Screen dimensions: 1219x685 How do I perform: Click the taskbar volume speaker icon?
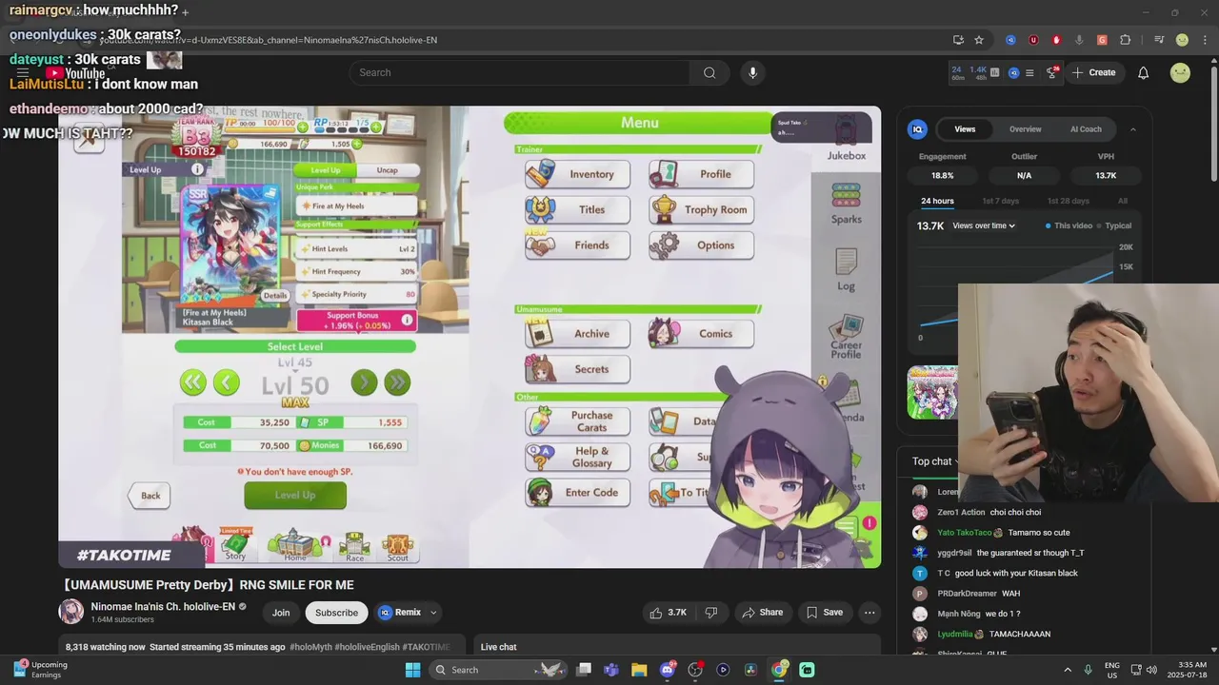click(x=1151, y=670)
